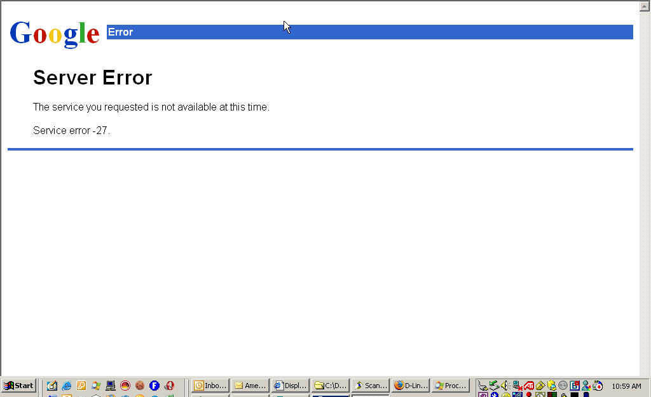Click the MSN Messenger people tray icon
The image size is (651, 397).
click(x=586, y=386)
